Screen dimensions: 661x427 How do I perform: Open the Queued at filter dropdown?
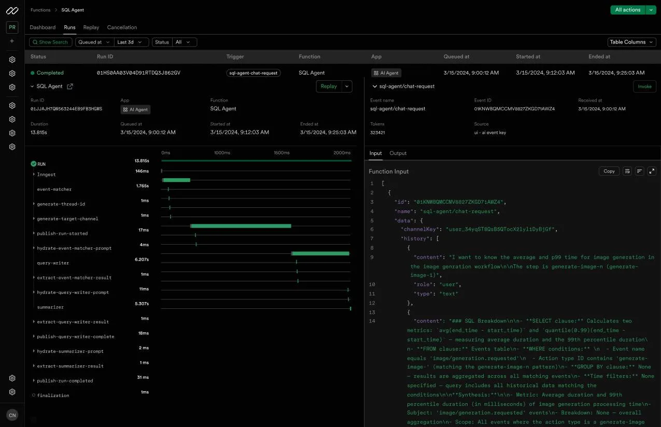[94, 42]
